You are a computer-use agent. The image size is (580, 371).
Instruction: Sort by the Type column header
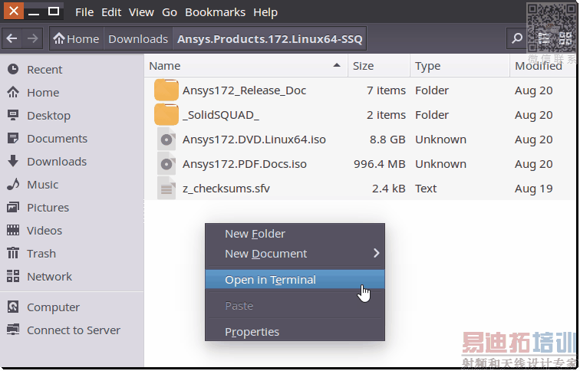[x=460, y=65]
